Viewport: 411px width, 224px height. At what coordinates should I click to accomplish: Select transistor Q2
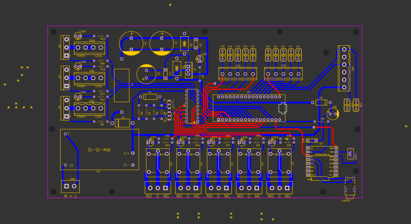coord(169,116)
